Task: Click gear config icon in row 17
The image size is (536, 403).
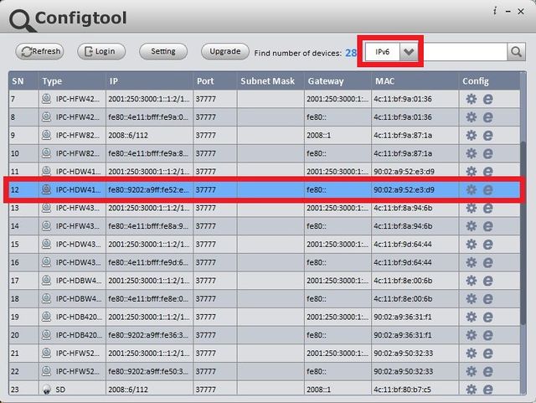Action: pos(471,281)
